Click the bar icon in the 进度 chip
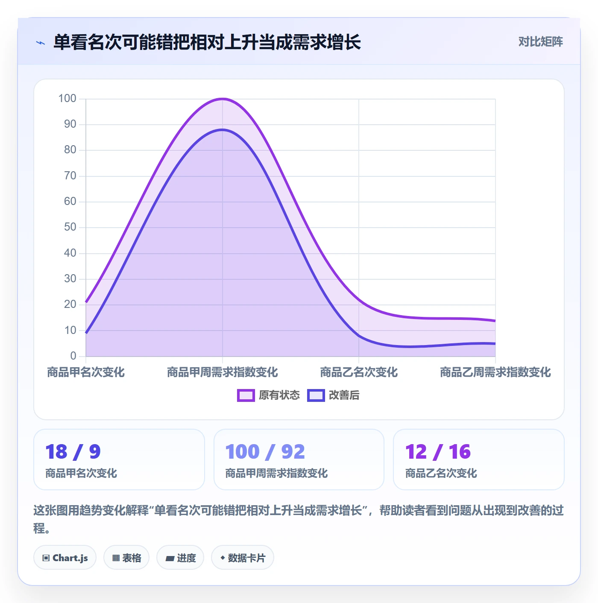The height and width of the screenshot is (603, 598). click(170, 558)
